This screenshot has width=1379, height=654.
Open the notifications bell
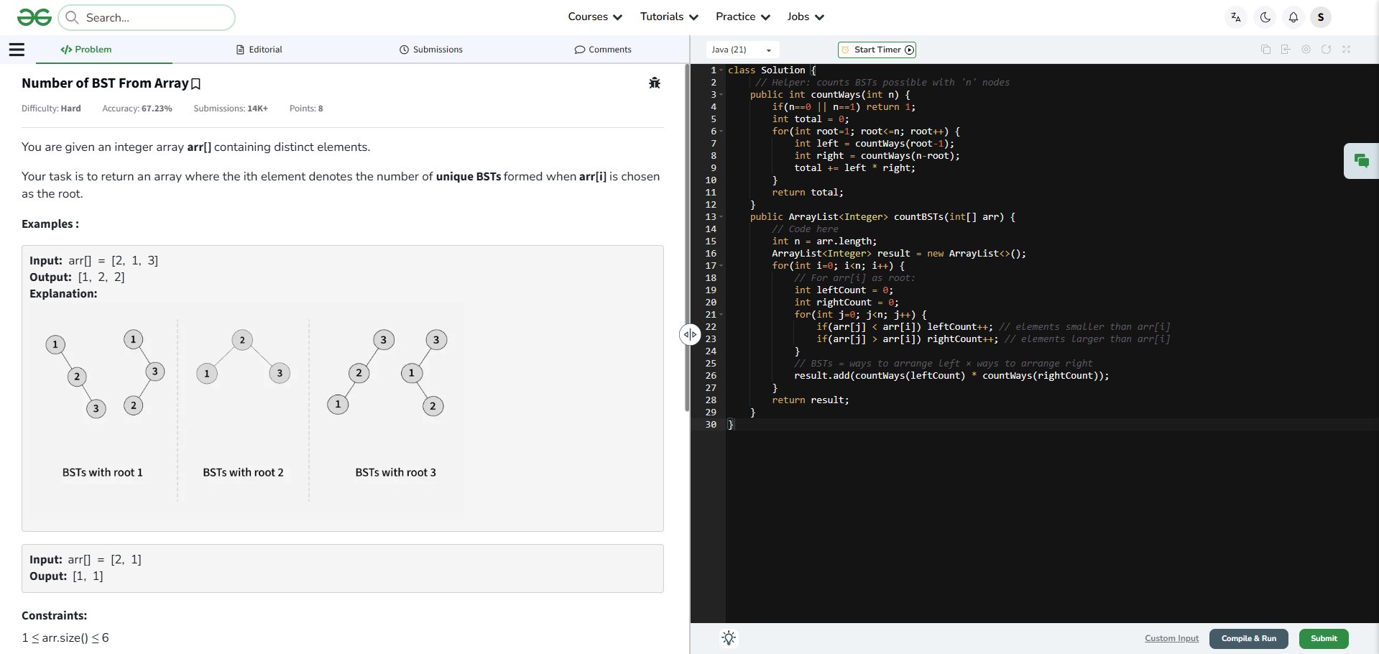pyautogui.click(x=1293, y=17)
